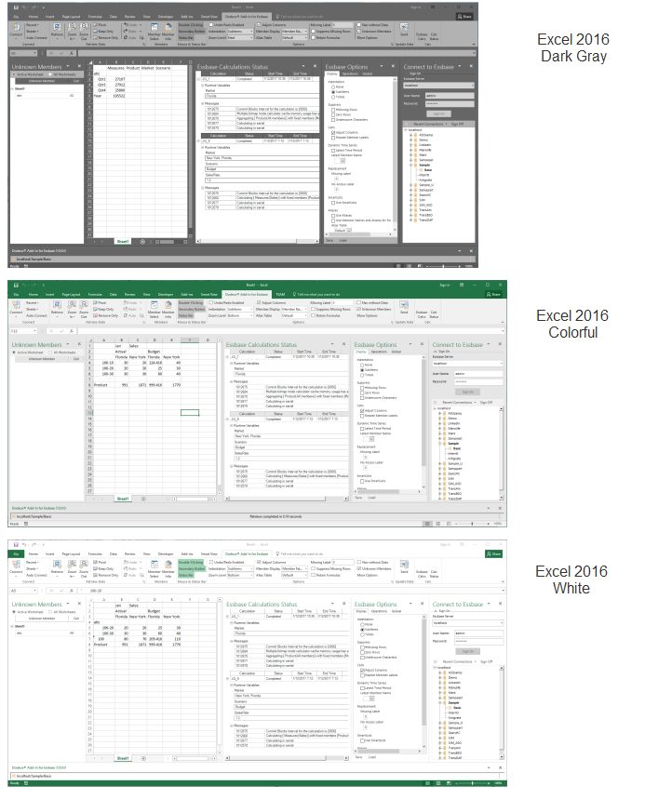The width and height of the screenshot is (645, 799).
Task: Click Save link below White Essbase Options
Action: click(358, 757)
